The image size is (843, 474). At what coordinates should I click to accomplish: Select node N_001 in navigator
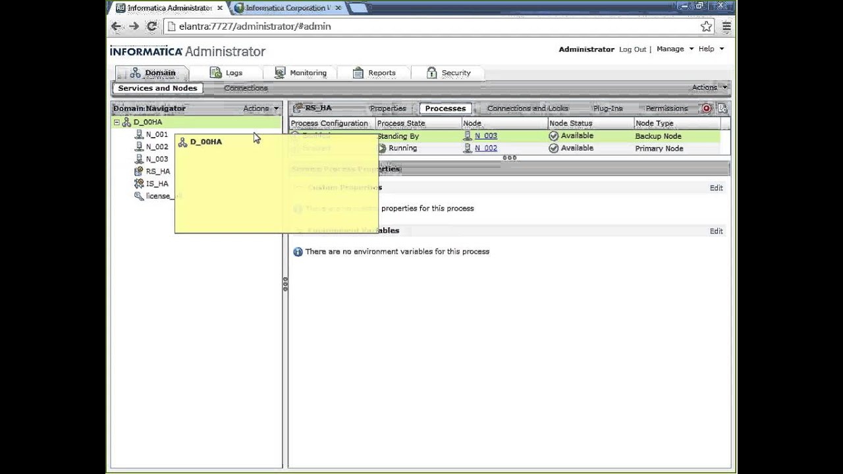(157, 134)
